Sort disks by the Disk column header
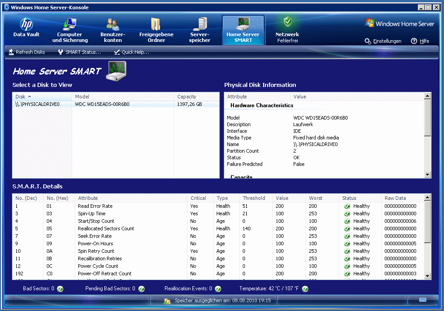The height and width of the screenshot is (311, 444). [42, 97]
